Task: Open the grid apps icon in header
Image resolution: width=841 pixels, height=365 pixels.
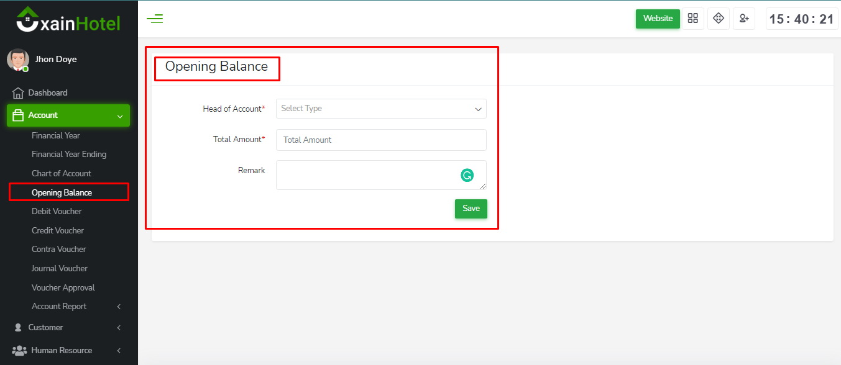Action: coord(693,19)
